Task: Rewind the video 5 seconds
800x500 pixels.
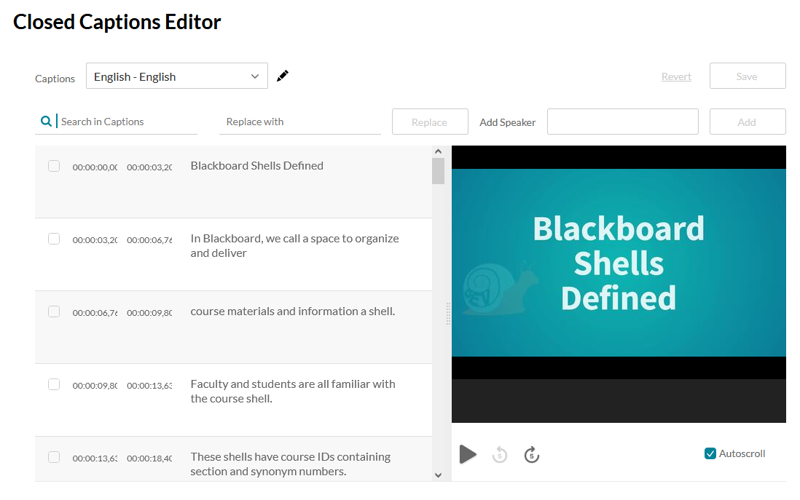Action: tap(500, 454)
